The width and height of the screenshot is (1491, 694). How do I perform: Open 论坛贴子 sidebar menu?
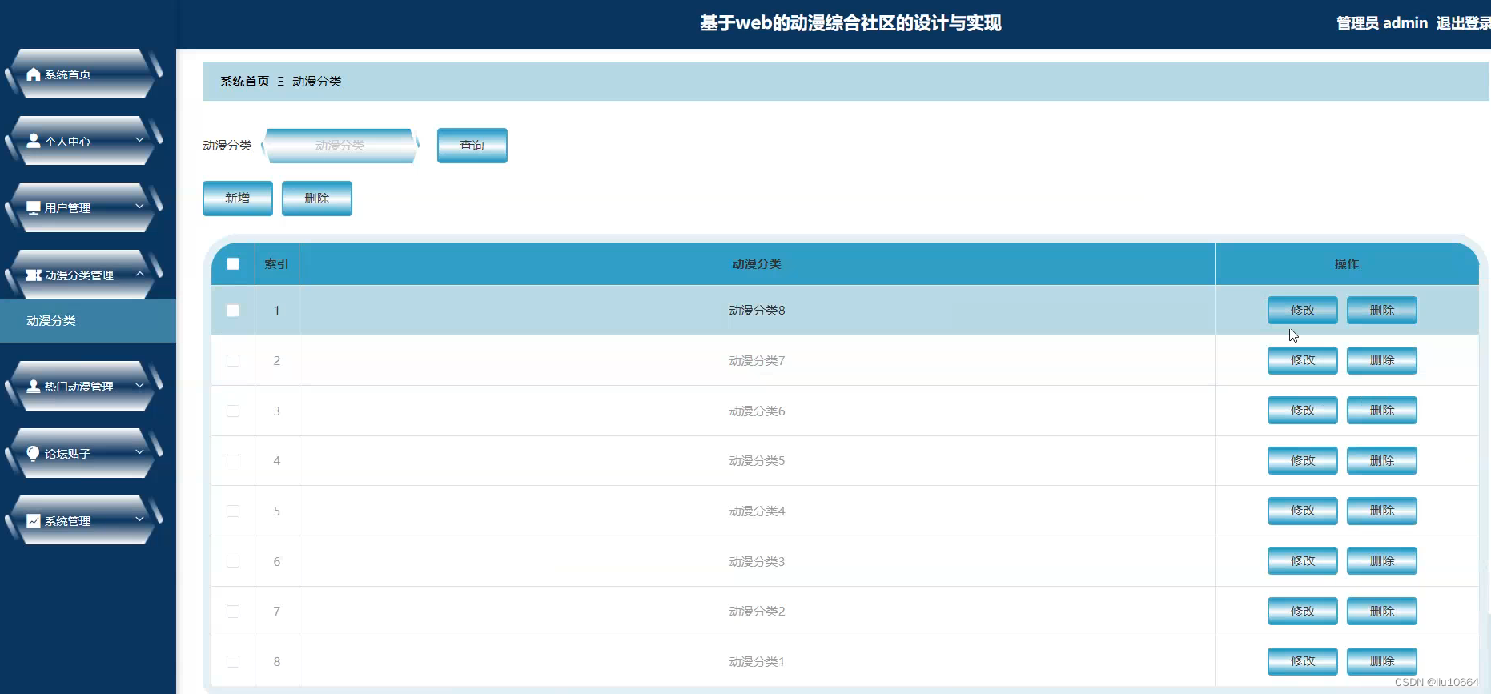(x=84, y=454)
